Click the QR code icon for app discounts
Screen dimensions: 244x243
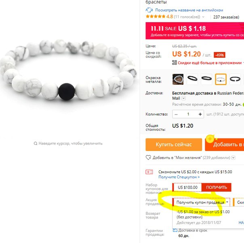(x=175, y=63)
